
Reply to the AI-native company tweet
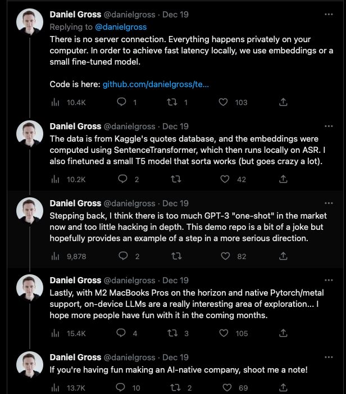tap(122, 388)
